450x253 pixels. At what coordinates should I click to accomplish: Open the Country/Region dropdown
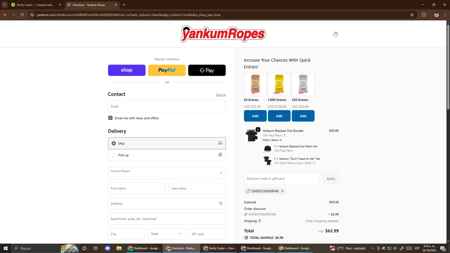167,173
